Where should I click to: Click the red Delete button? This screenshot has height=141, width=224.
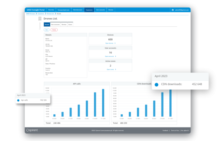[54, 30]
